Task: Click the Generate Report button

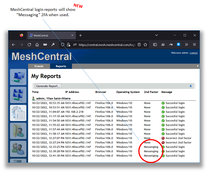Action: pyautogui.click(x=48, y=86)
